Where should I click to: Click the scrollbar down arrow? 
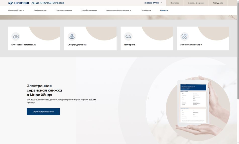click(x=238, y=143)
